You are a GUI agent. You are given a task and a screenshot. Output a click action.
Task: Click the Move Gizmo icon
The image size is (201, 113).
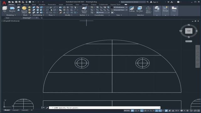[148, 10]
